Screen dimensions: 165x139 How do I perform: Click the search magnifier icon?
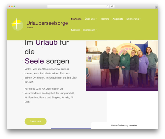(153, 41)
